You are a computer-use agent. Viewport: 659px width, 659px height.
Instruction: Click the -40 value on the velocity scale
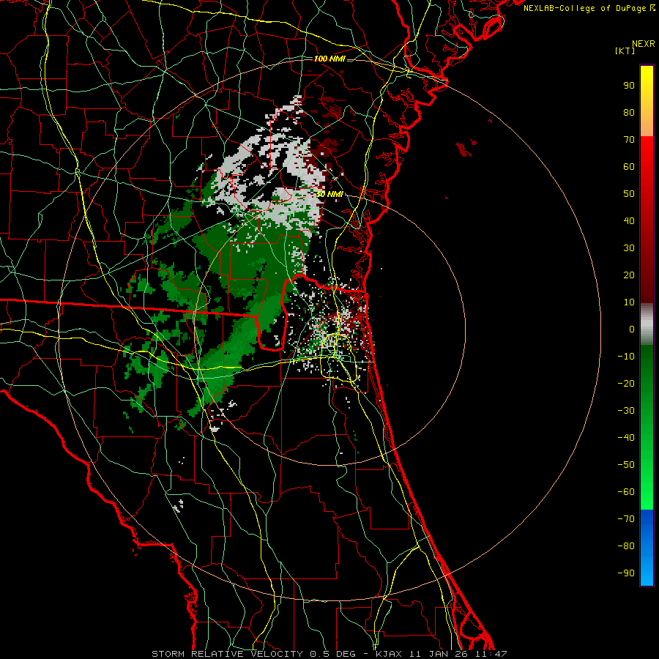pyautogui.click(x=626, y=438)
